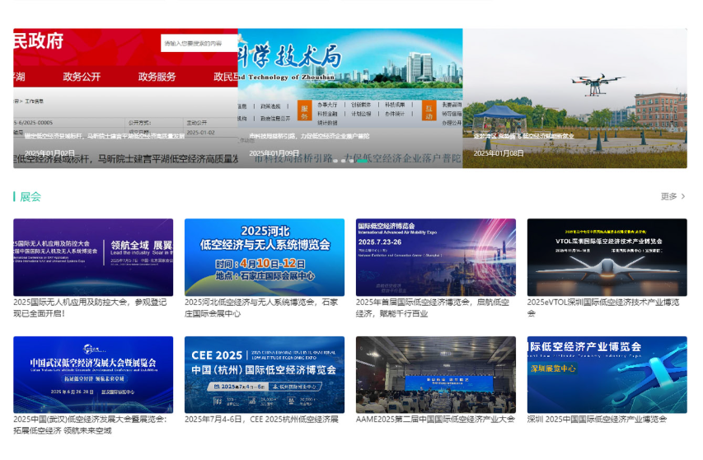The image size is (703, 460).
Task: Open the 2025河北低空经济与无人系统博览会 banner image
Action: coord(265,256)
